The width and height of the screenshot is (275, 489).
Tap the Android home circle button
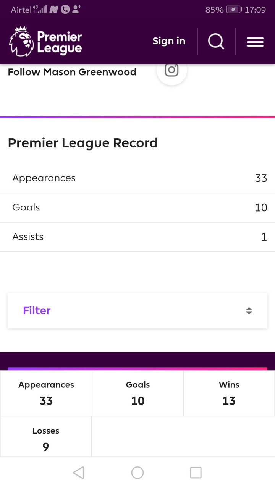pyautogui.click(x=137, y=473)
